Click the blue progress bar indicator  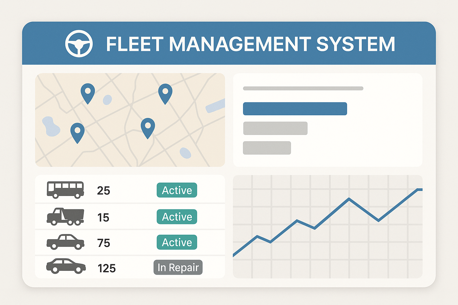pyautogui.click(x=295, y=108)
